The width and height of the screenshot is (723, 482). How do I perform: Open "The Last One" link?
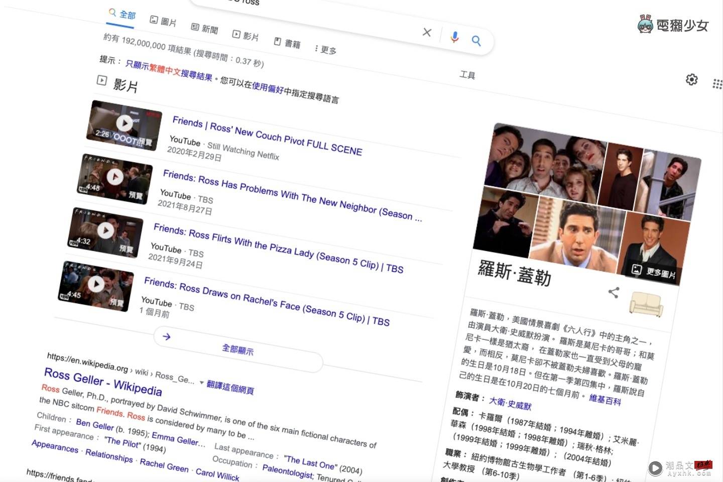(309, 463)
